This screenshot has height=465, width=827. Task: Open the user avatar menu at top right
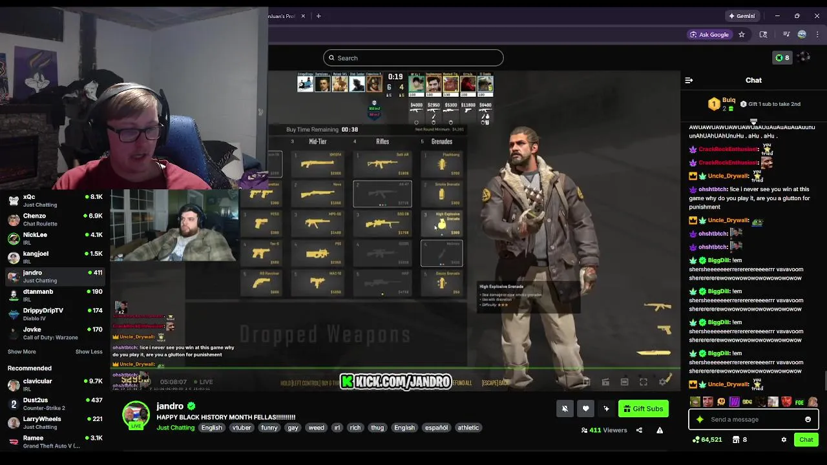(x=804, y=57)
